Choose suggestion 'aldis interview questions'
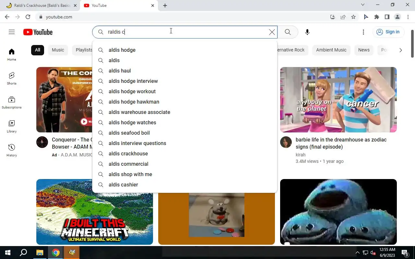 point(185,143)
